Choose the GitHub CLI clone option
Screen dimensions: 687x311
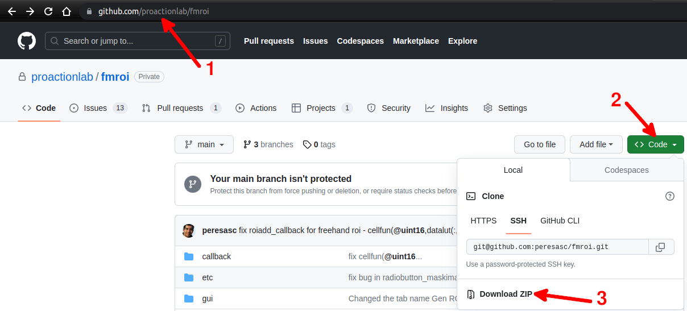560,221
